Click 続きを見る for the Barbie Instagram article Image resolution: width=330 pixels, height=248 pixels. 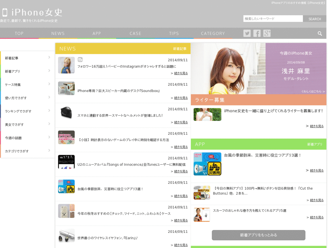coord(181,73)
